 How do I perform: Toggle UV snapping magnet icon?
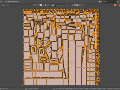[38, 5]
